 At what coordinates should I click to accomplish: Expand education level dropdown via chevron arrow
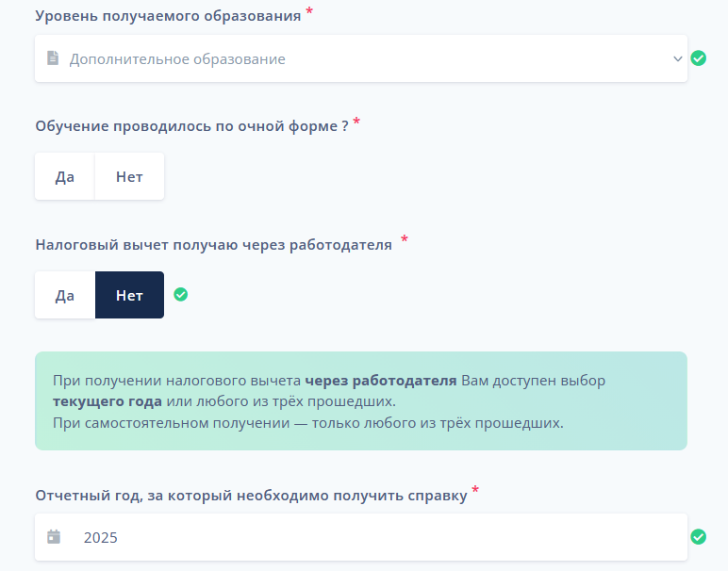(677, 58)
